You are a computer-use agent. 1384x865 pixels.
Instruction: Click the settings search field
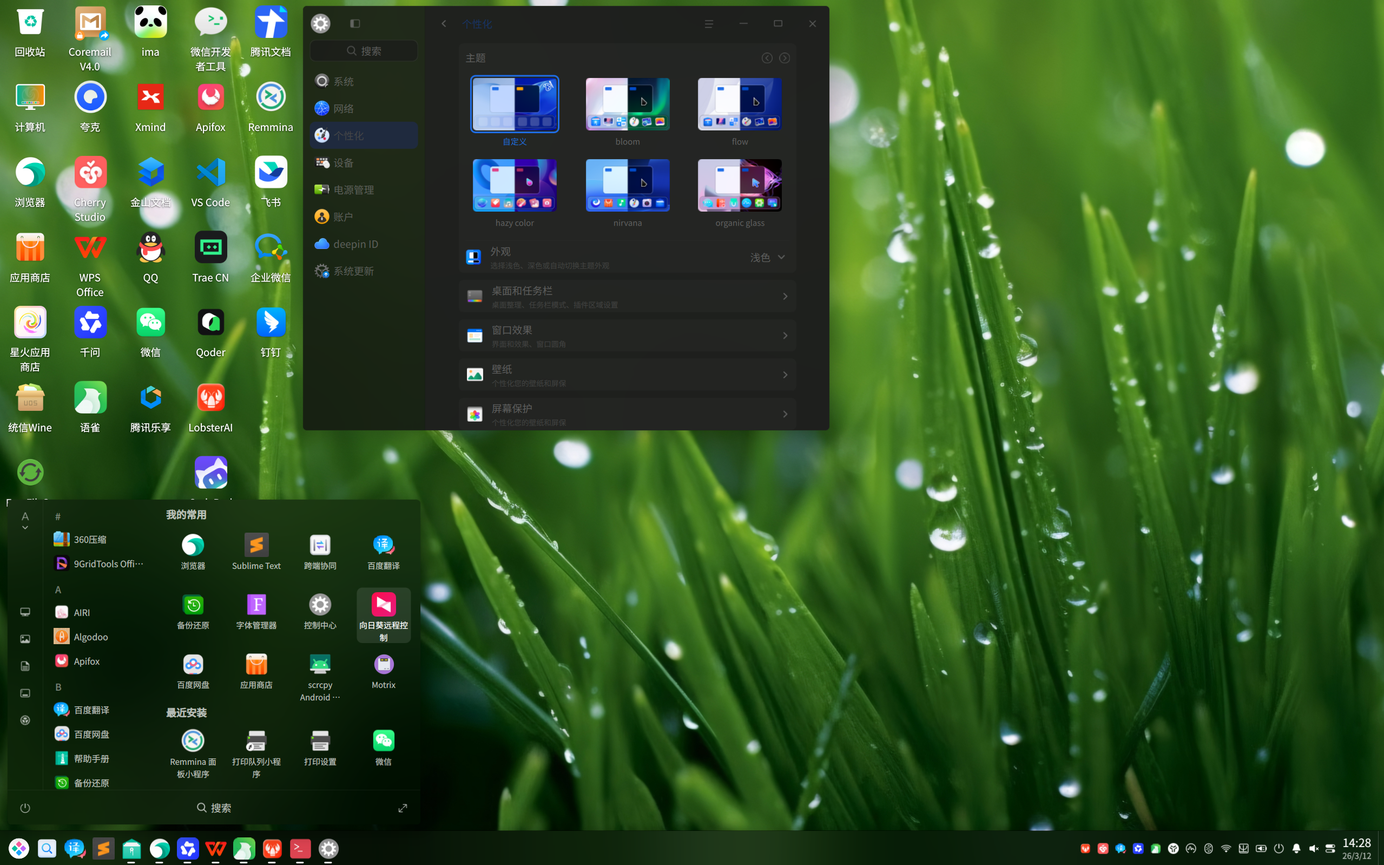[364, 51]
